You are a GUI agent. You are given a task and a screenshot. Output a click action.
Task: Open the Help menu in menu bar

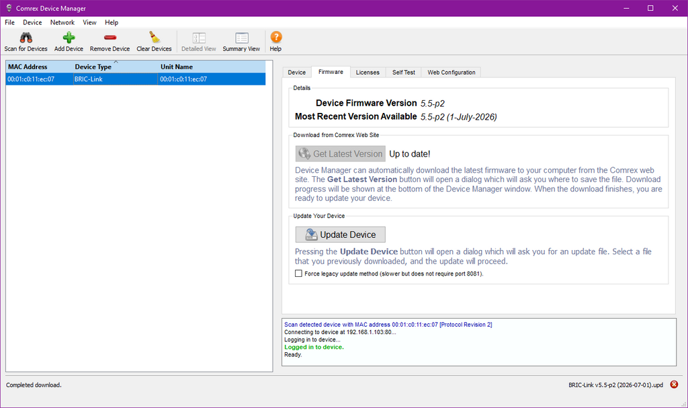(x=112, y=22)
